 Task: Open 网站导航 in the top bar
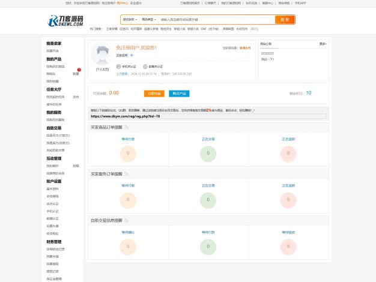(x=284, y=3)
